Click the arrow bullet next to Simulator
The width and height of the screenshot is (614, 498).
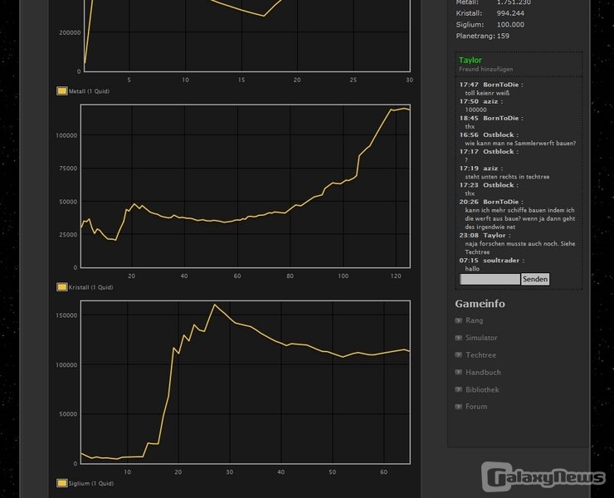point(458,338)
